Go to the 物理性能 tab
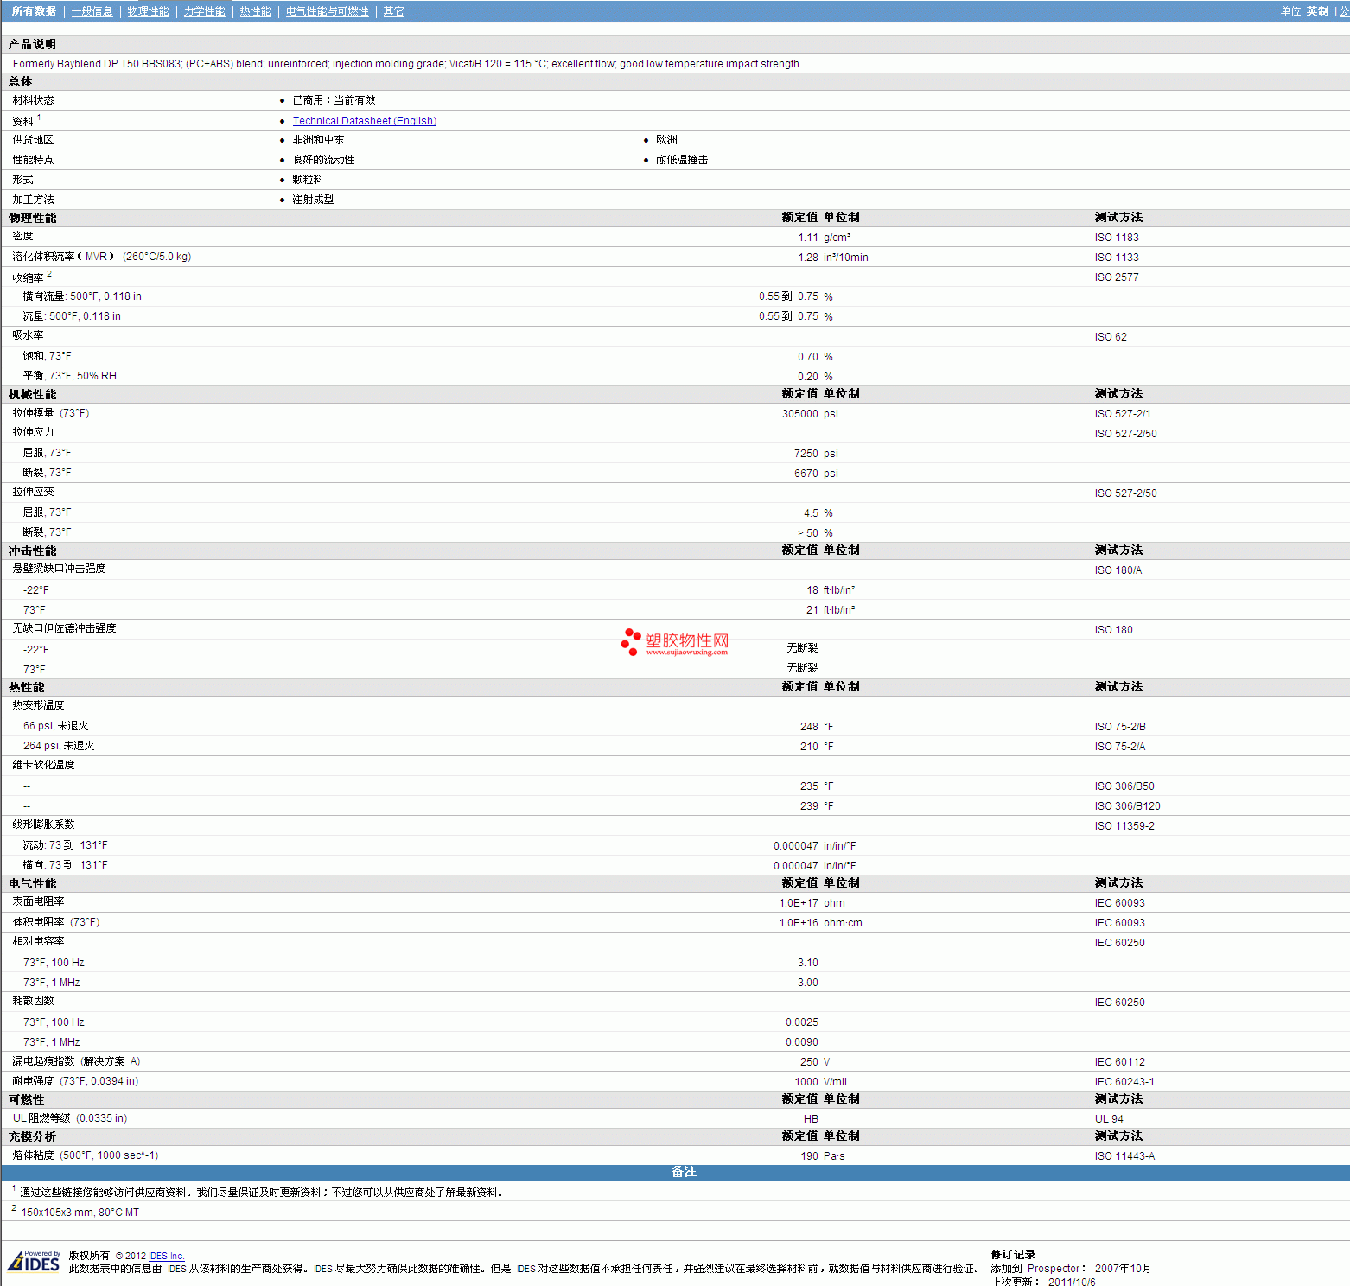 148,11
